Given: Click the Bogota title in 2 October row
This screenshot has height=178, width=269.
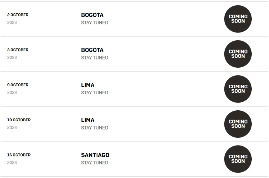Looking at the screenshot, I should [x=92, y=15].
